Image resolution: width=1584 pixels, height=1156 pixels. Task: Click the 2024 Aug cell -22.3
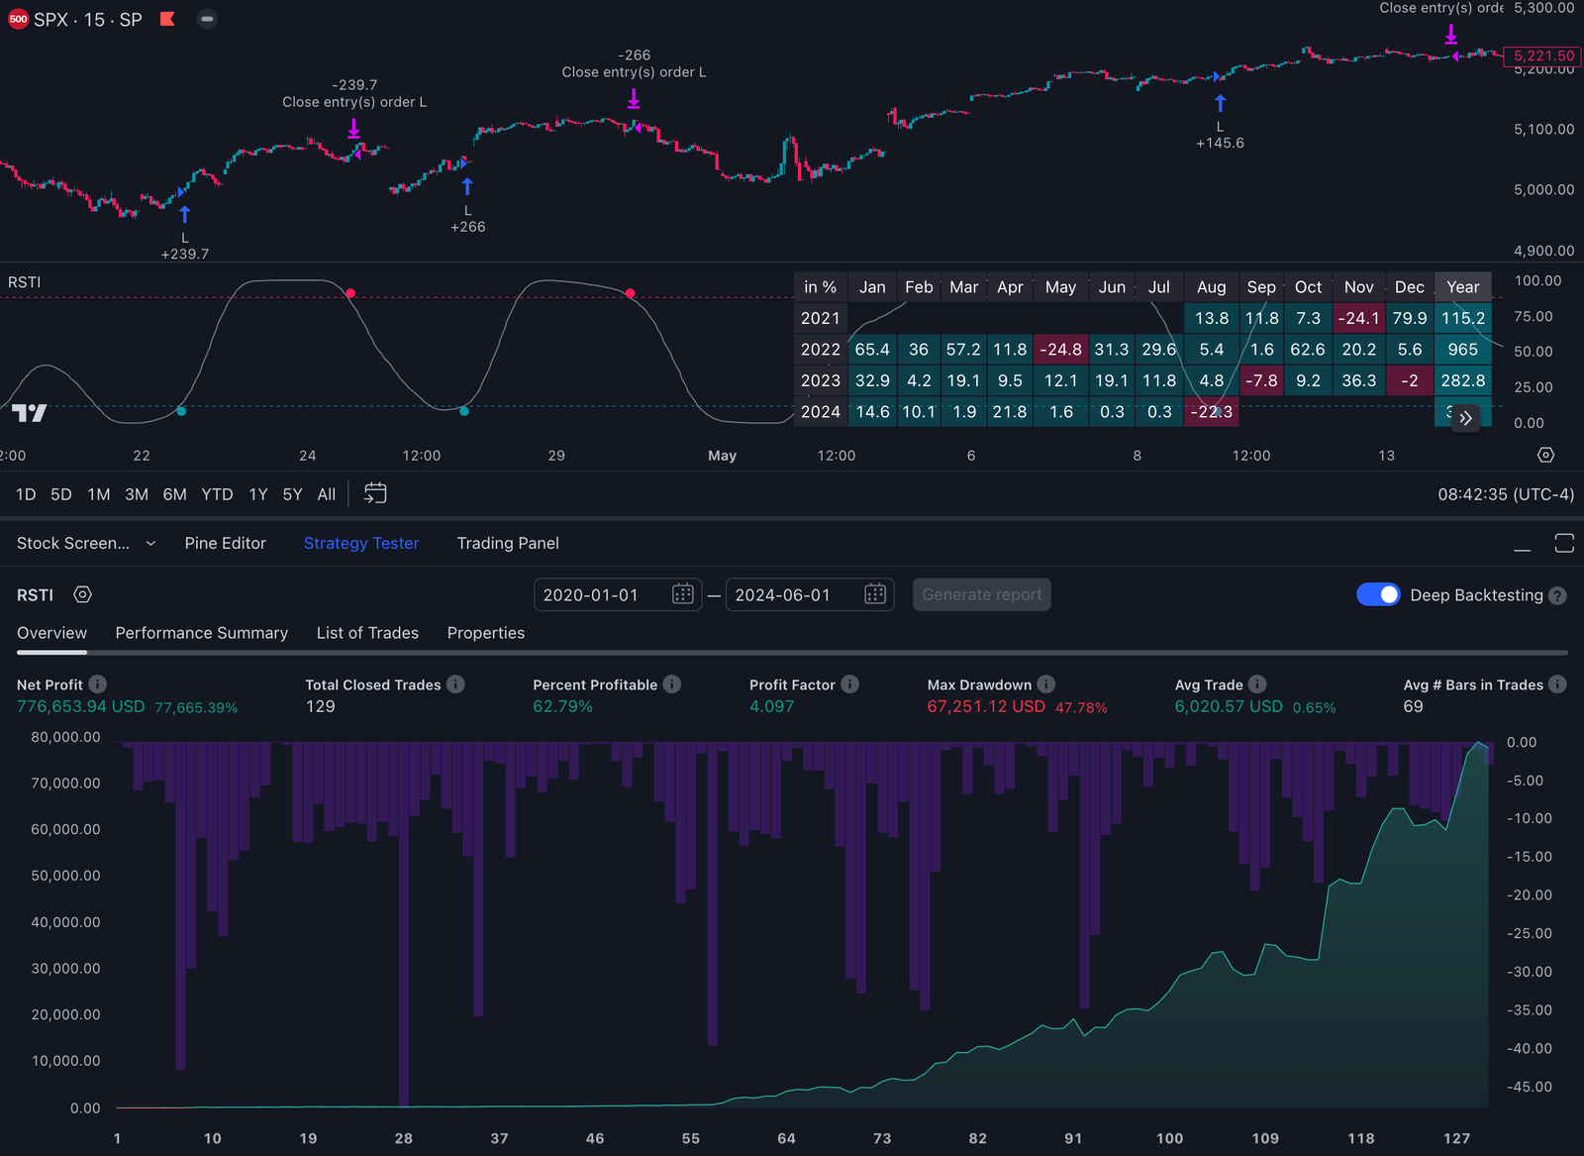(x=1211, y=412)
